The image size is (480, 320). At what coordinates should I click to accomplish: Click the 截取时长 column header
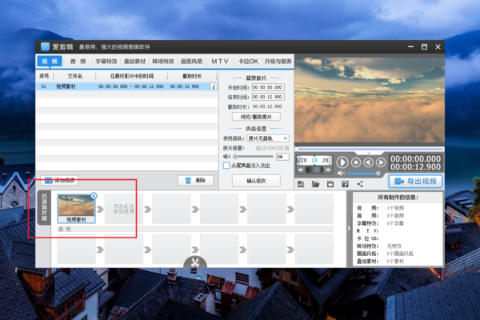tap(192, 76)
